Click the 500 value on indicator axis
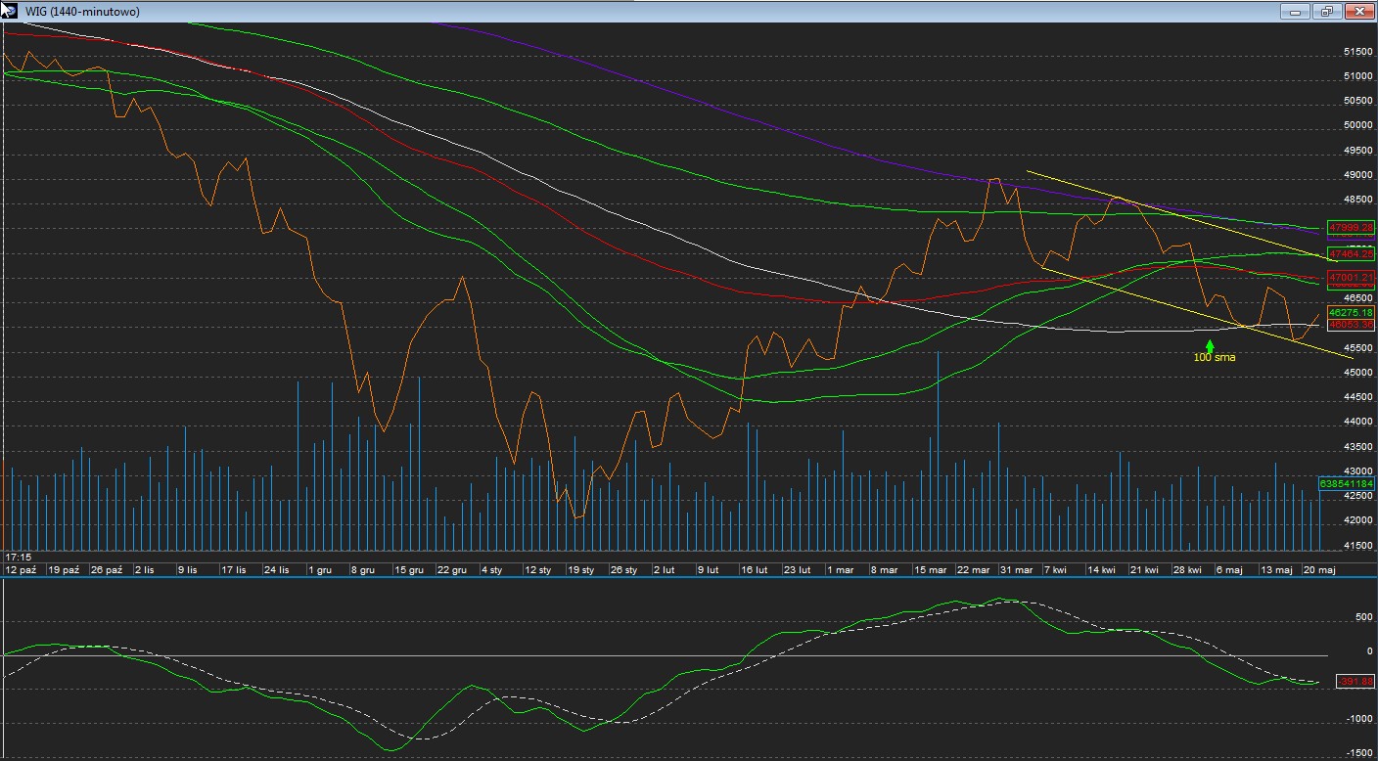1378x761 pixels. tap(1363, 617)
